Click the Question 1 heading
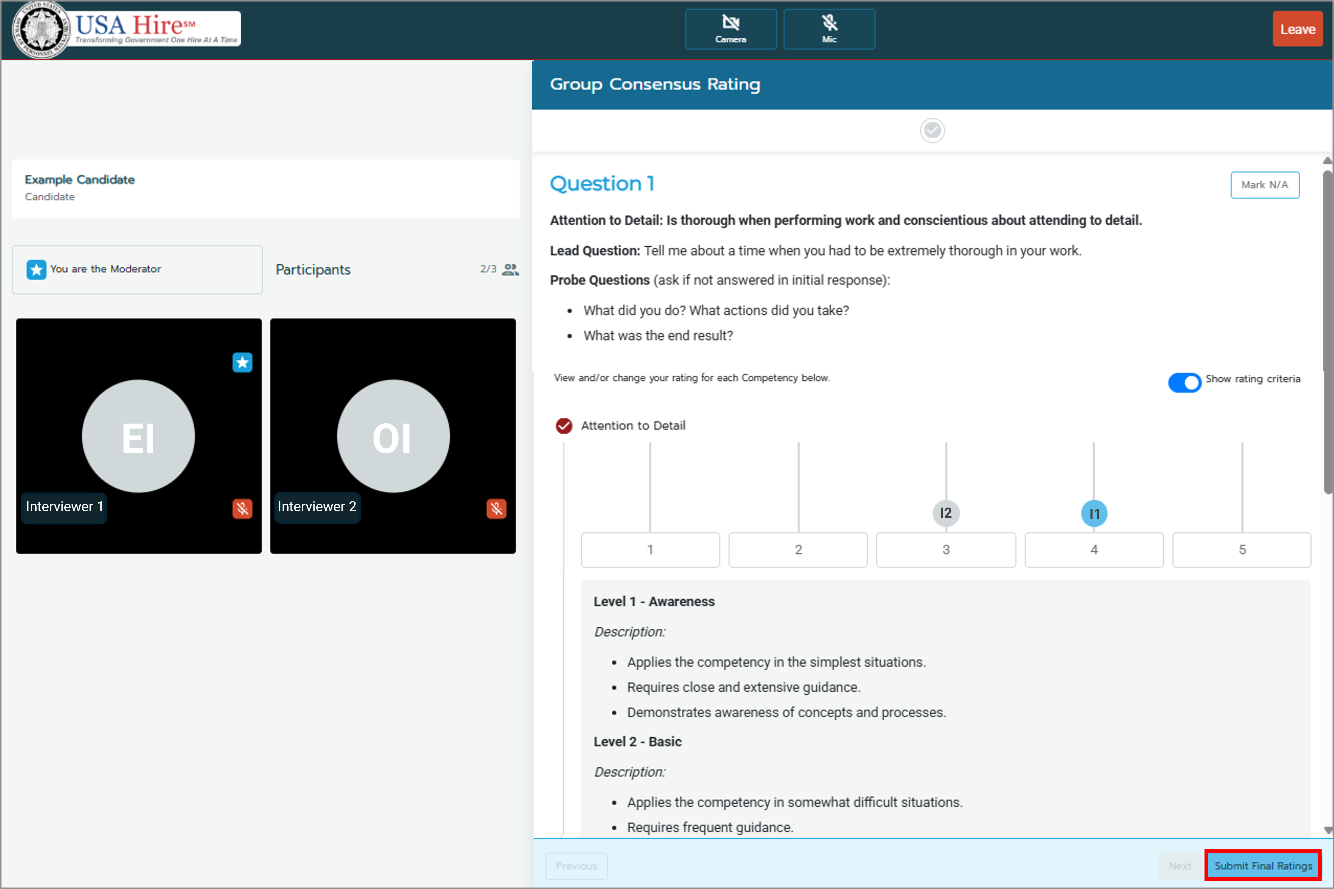 click(602, 184)
